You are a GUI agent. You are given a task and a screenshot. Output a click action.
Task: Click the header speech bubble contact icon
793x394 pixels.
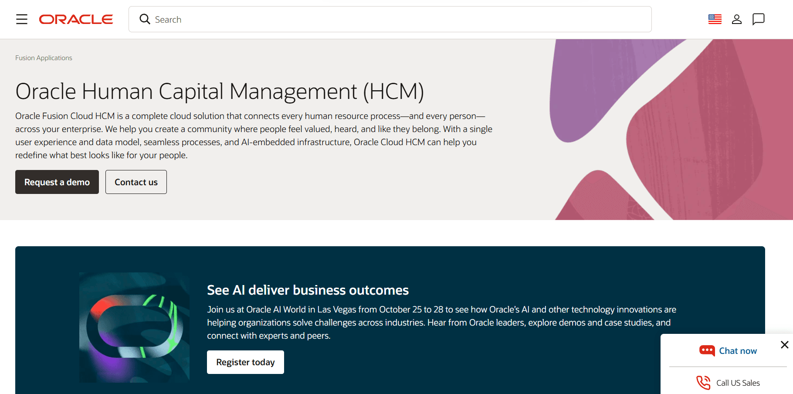759,19
